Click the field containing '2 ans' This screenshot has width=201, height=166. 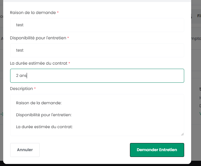point(97,76)
